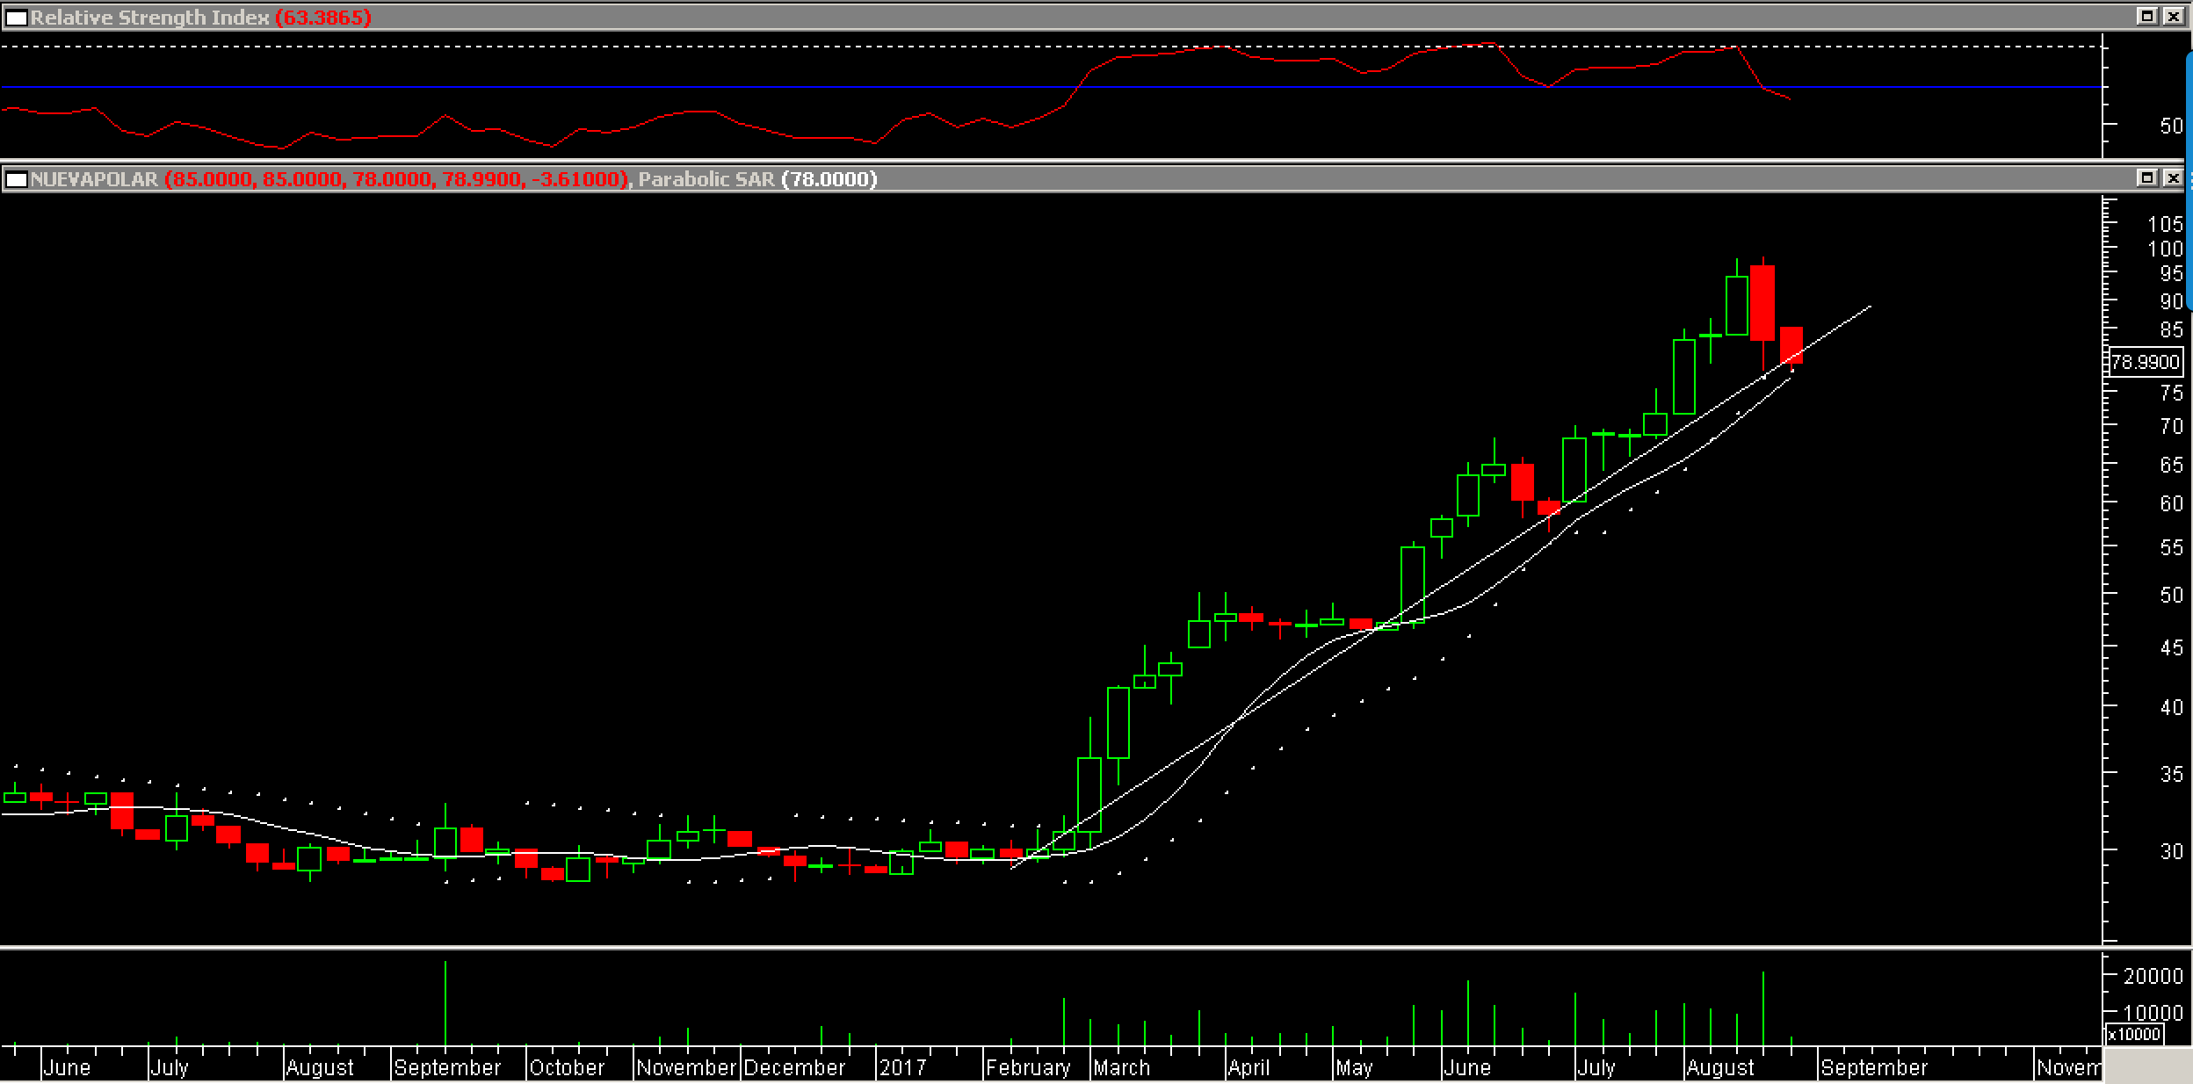2193x1084 pixels.
Task: Close the NUEVAPOLAR price chart window
Action: point(2173,178)
